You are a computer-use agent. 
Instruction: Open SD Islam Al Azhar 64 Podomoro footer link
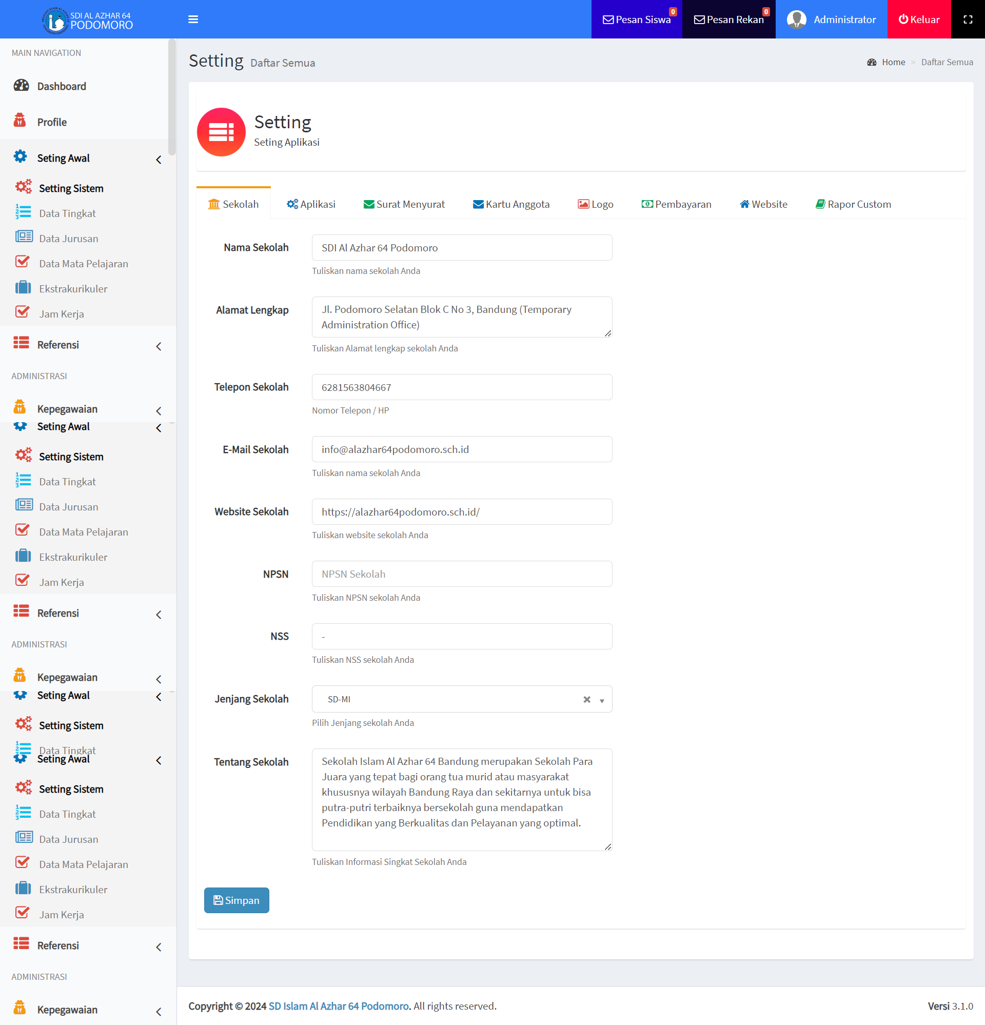point(338,1006)
